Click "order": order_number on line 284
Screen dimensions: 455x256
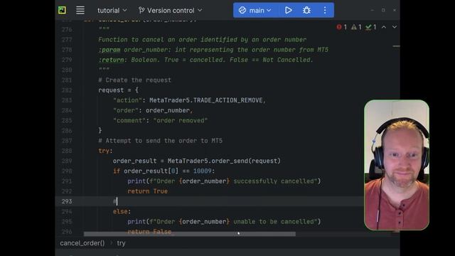tap(153, 110)
